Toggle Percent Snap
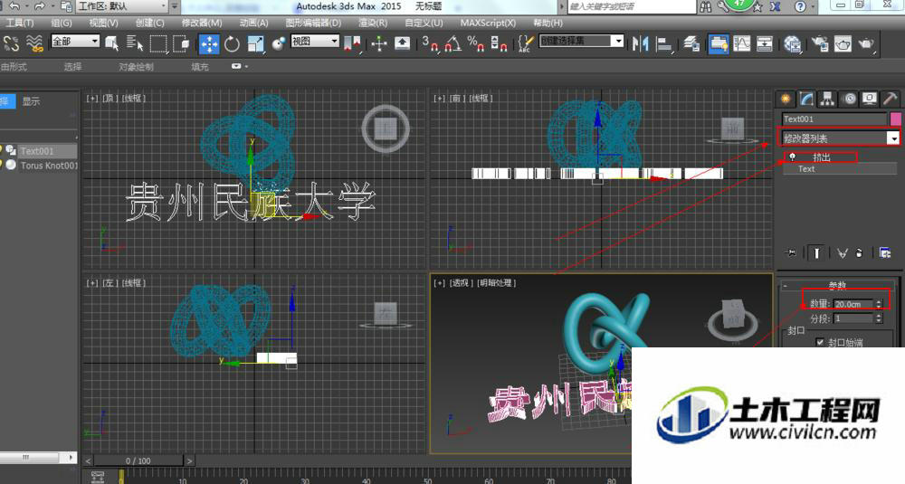This screenshot has width=905, height=484. pos(476,43)
